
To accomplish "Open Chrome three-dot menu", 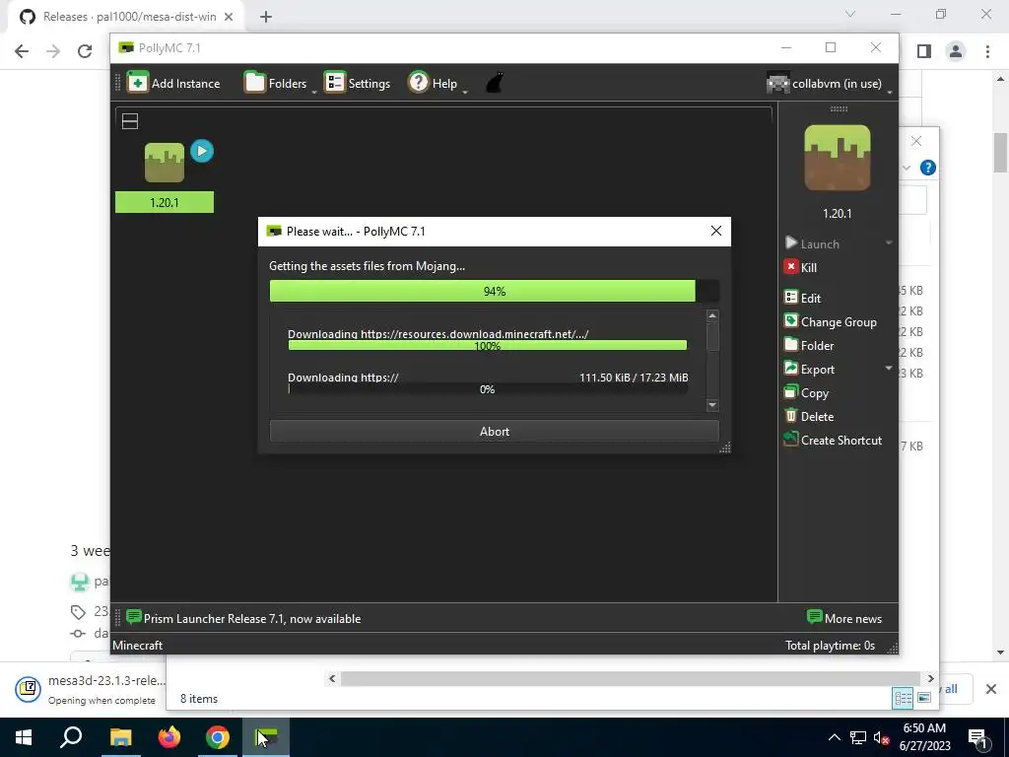I will [x=987, y=51].
